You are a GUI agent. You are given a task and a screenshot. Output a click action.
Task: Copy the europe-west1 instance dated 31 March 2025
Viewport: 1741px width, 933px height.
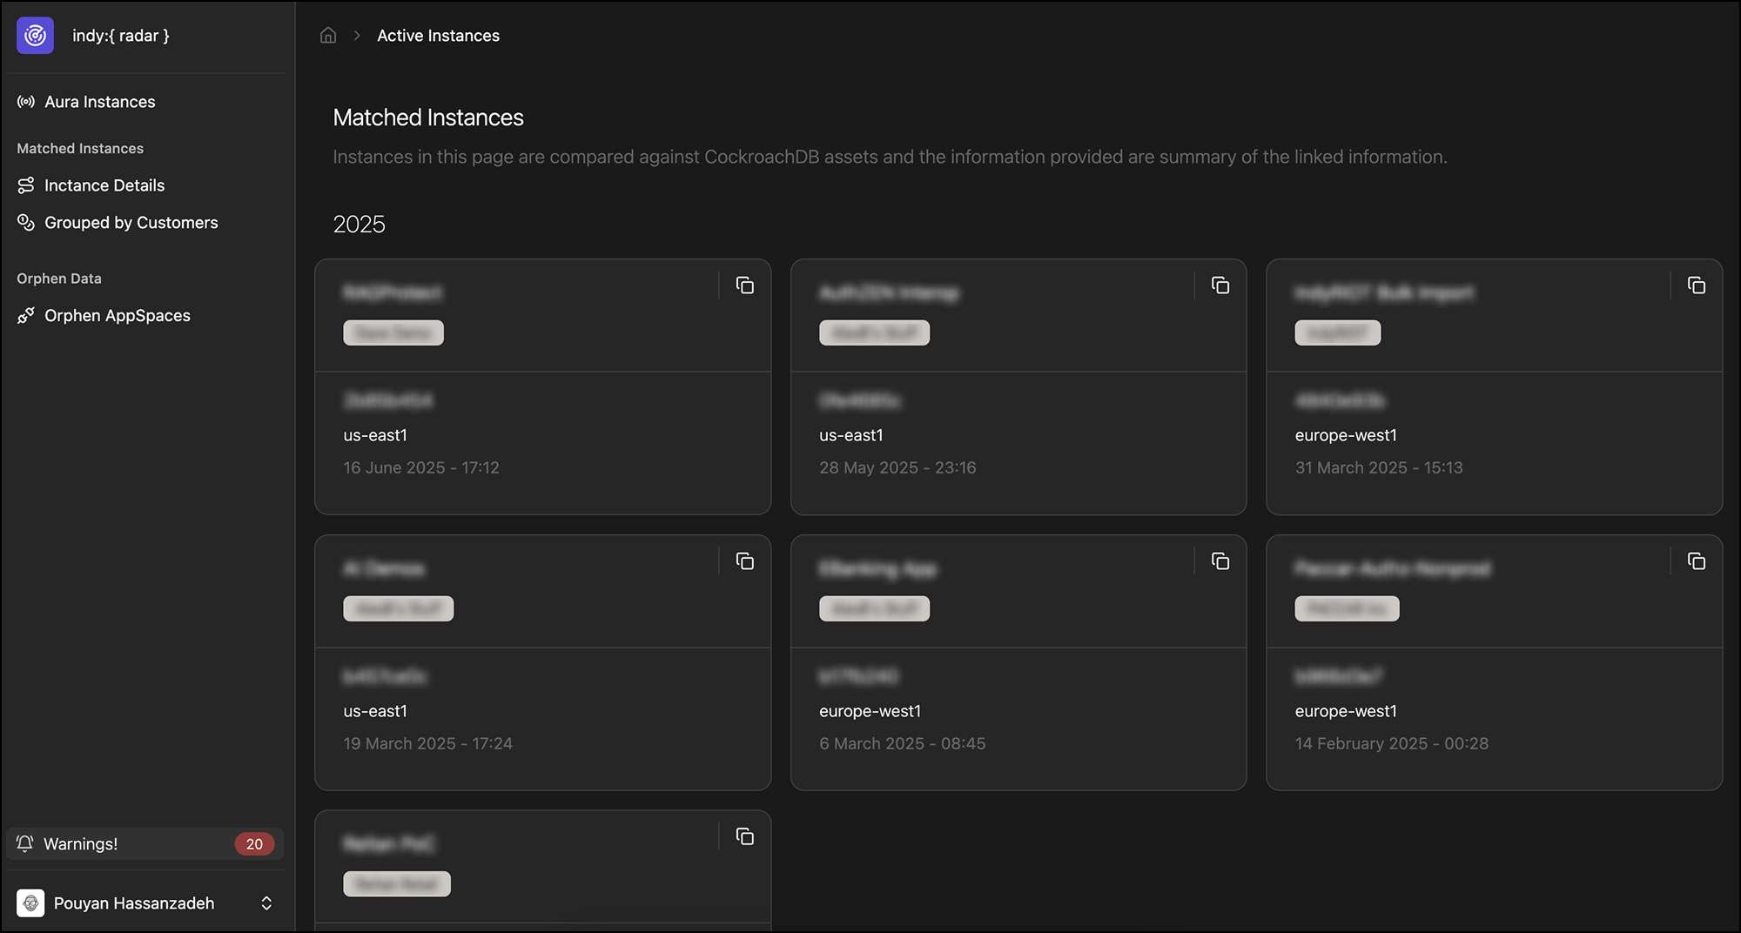(1697, 285)
